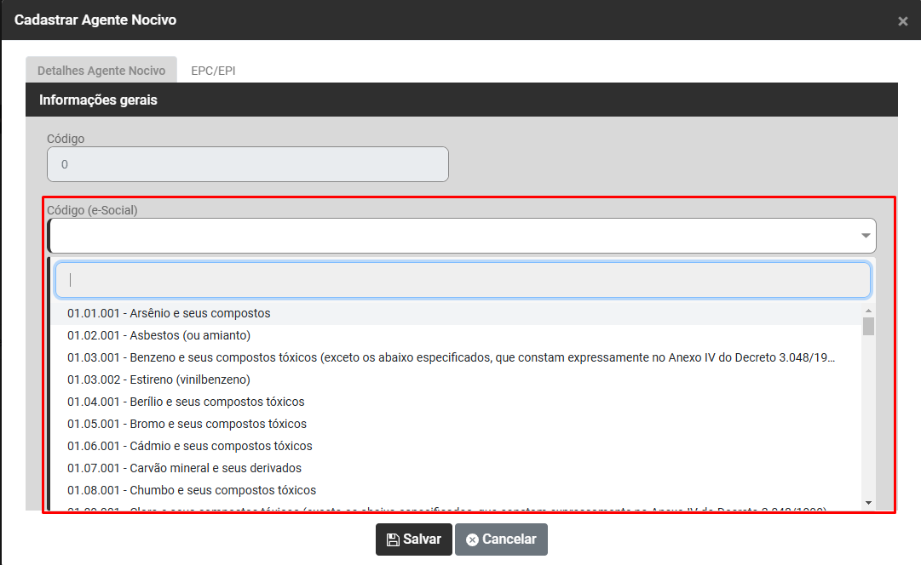Select 01.05.001 - Bromo e seus compostos tóxicos

click(x=456, y=425)
